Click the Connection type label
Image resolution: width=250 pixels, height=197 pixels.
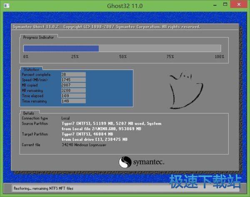(x=35, y=118)
